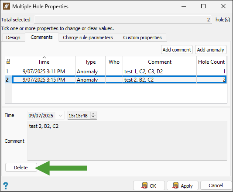233x192 pixels.
Task: Decrease time with the down spinner arrow
Action: (x=93, y=117)
